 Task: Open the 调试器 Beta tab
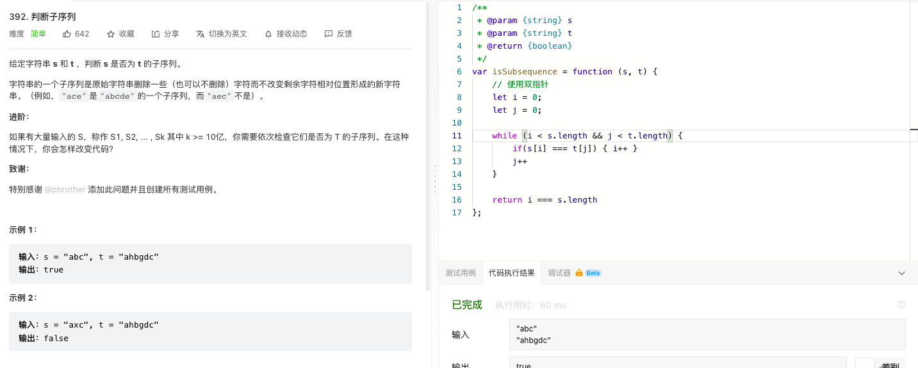[575, 272]
